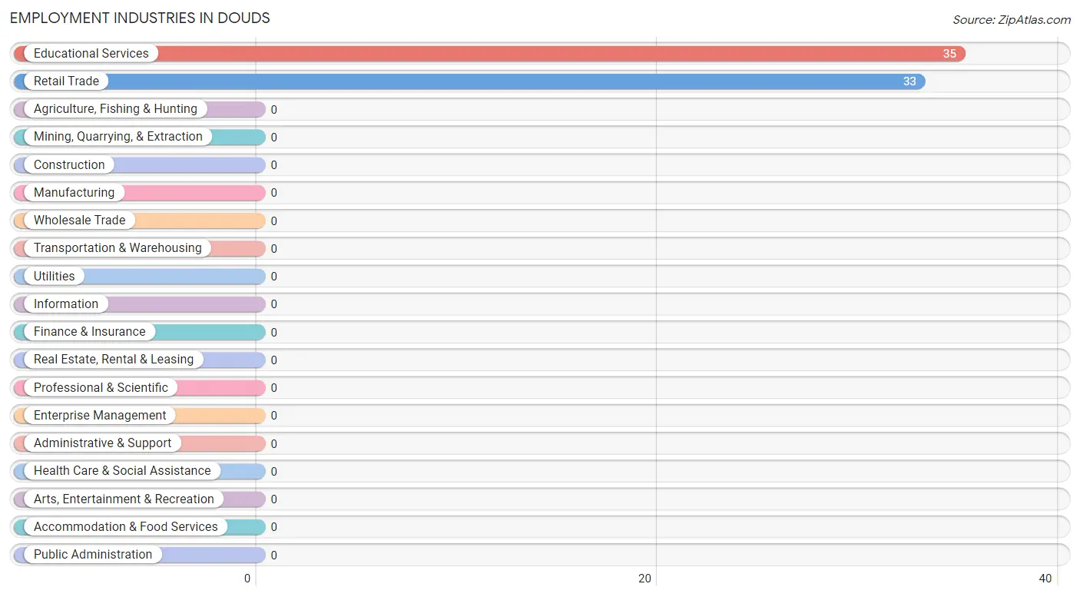Click the 0 value beside Health Care & Social Assistance

273,472
